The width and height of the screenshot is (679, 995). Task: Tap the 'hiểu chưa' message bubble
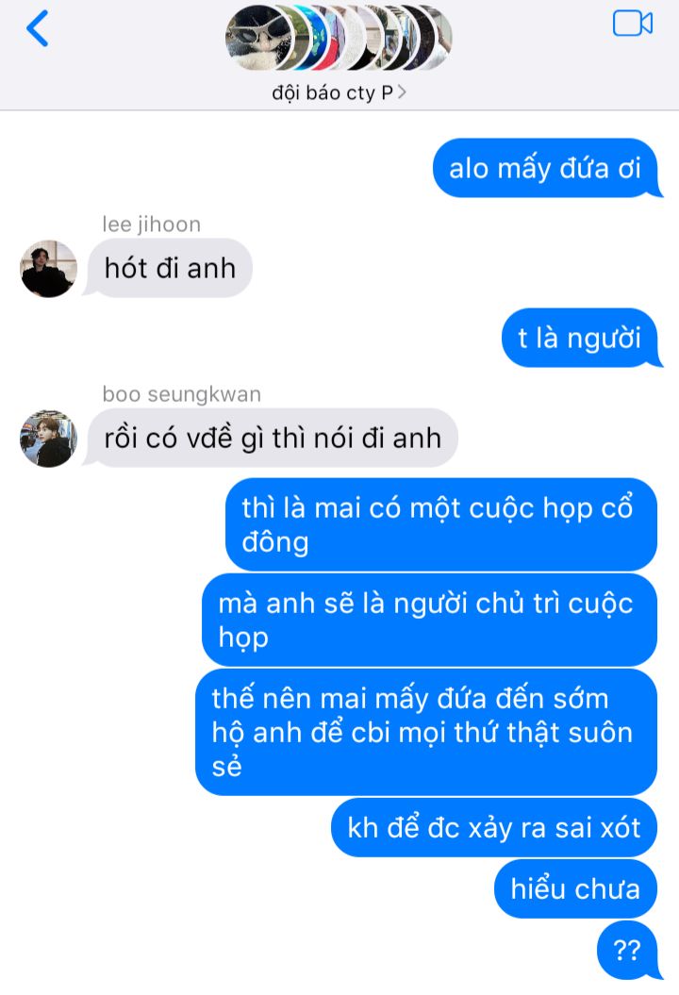(575, 888)
